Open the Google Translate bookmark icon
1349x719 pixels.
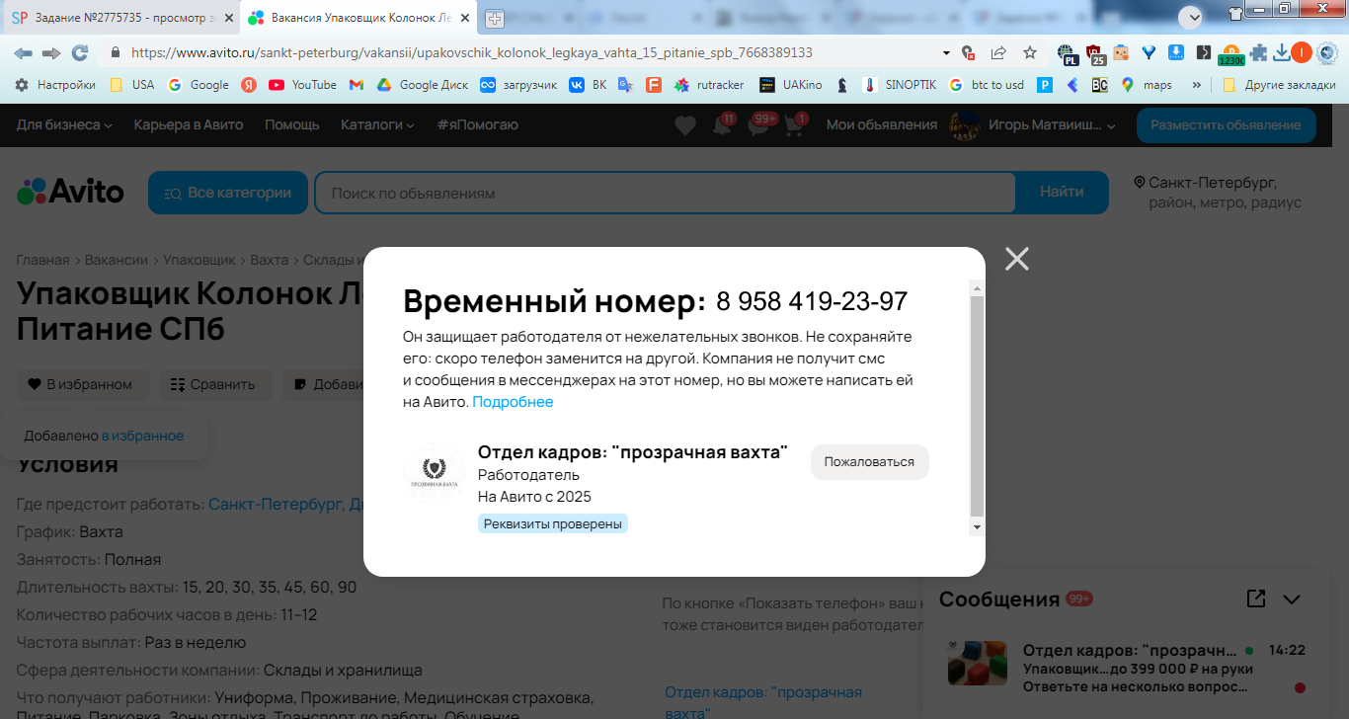[625, 85]
